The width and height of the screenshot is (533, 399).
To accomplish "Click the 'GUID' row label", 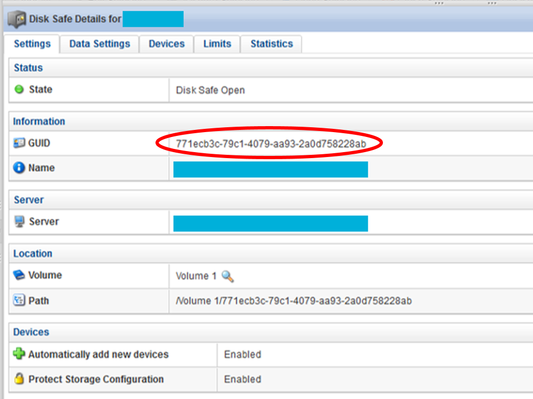I will pos(39,143).
